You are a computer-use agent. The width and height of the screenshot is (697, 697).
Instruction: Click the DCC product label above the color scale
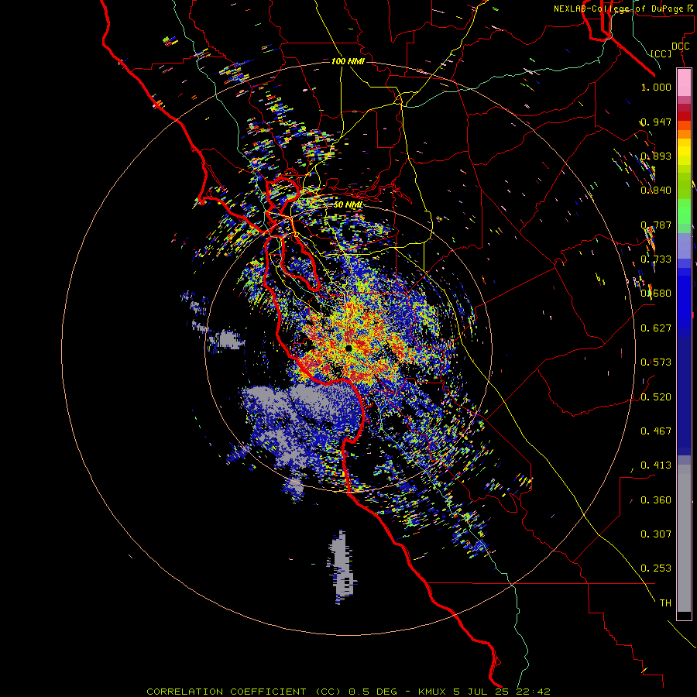[681, 46]
